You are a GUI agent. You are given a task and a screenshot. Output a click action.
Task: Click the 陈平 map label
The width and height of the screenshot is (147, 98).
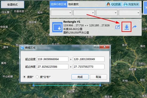click(124, 45)
